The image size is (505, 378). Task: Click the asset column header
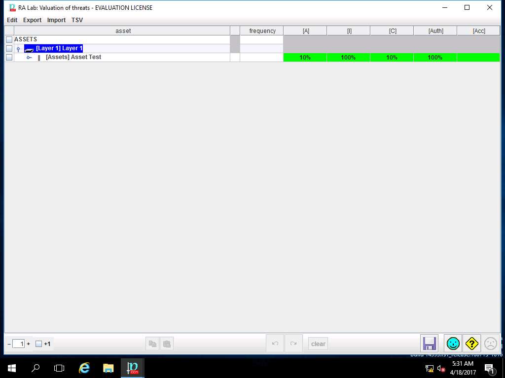[x=122, y=31]
